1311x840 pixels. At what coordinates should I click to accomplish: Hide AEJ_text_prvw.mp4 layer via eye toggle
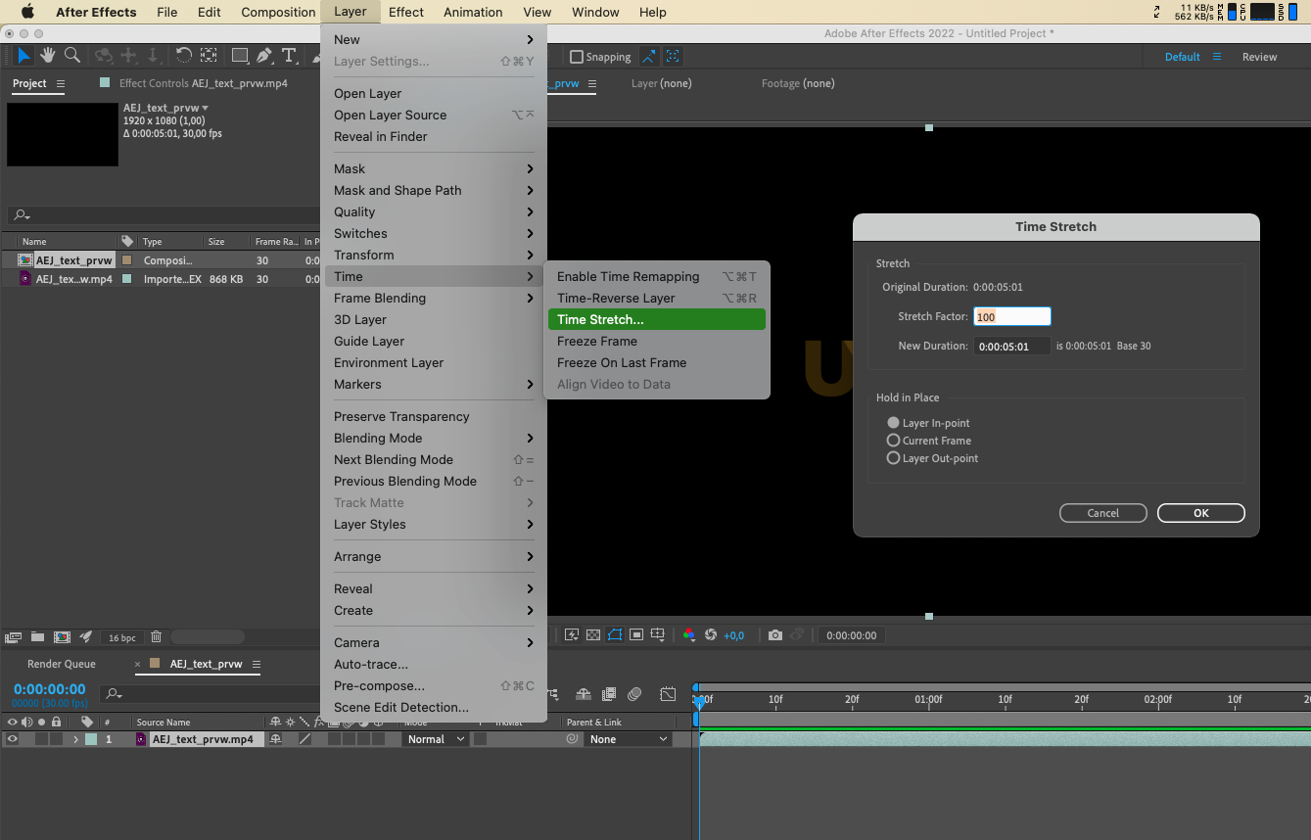(x=12, y=739)
